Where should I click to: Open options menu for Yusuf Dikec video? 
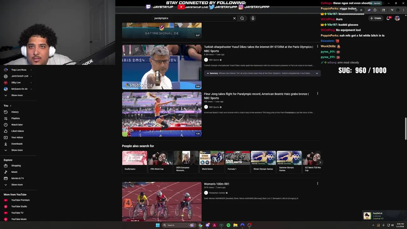[317, 46]
